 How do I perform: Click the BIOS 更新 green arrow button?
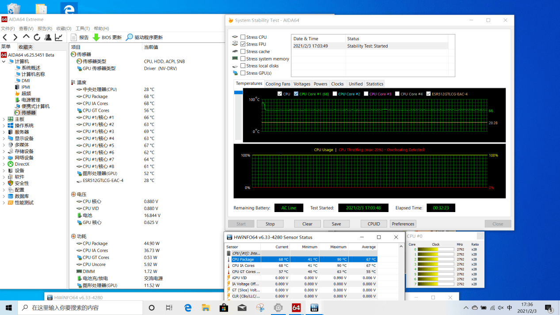pos(107,38)
